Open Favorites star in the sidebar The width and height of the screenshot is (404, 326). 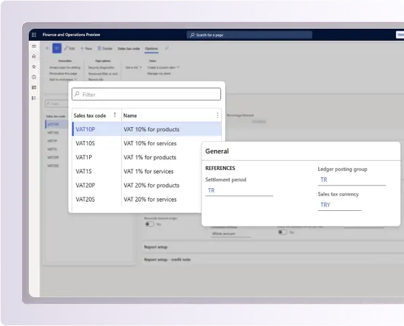pyautogui.click(x=33, y=67)
